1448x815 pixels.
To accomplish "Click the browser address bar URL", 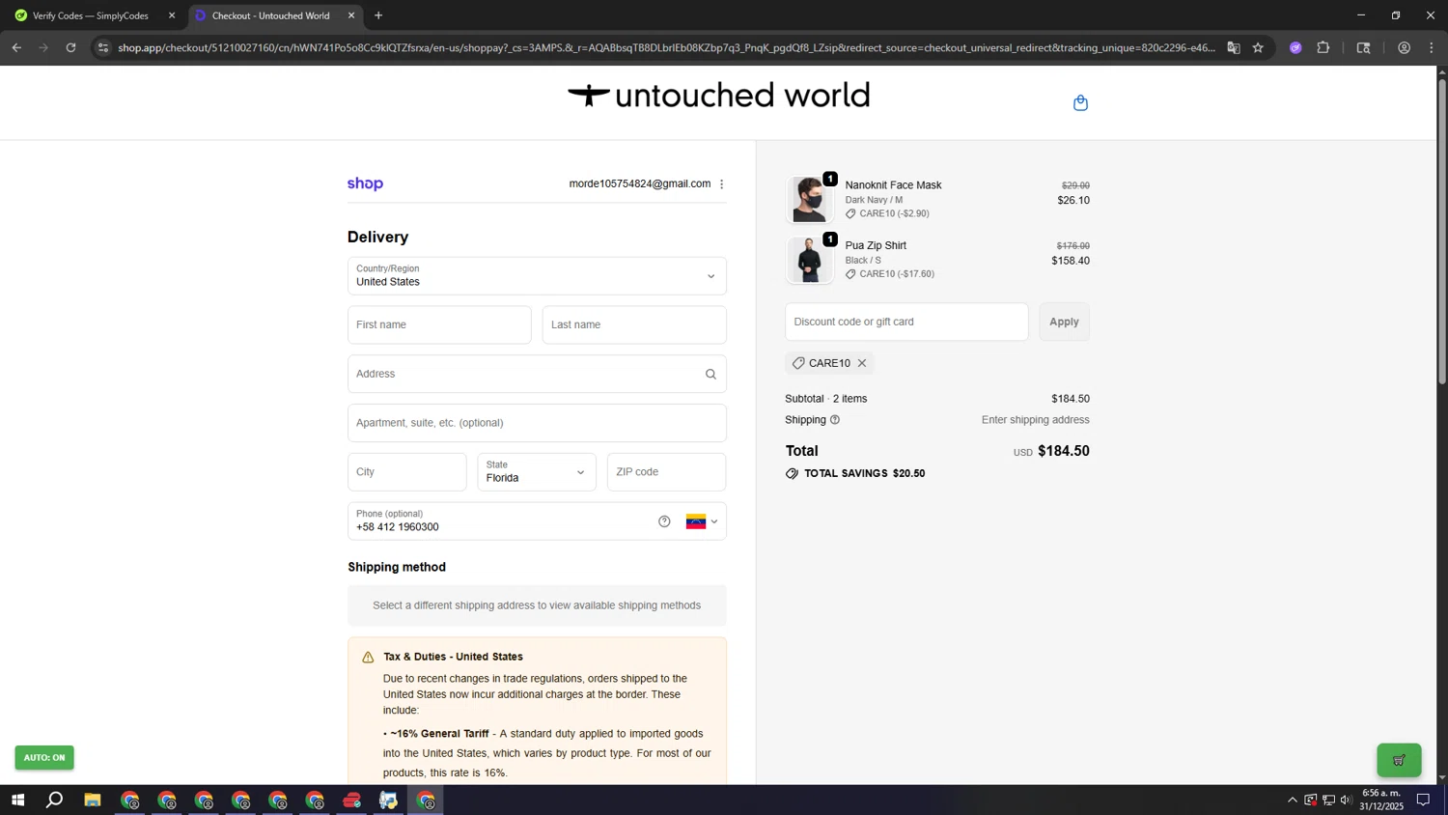I will click(666, 47).
